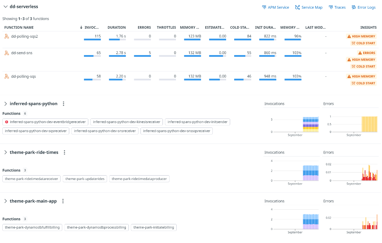The height and width of the screenshot is (243, 382).
Task: Click the Lambda icon beside dd-polling-sqs
Action: point(7,76)
